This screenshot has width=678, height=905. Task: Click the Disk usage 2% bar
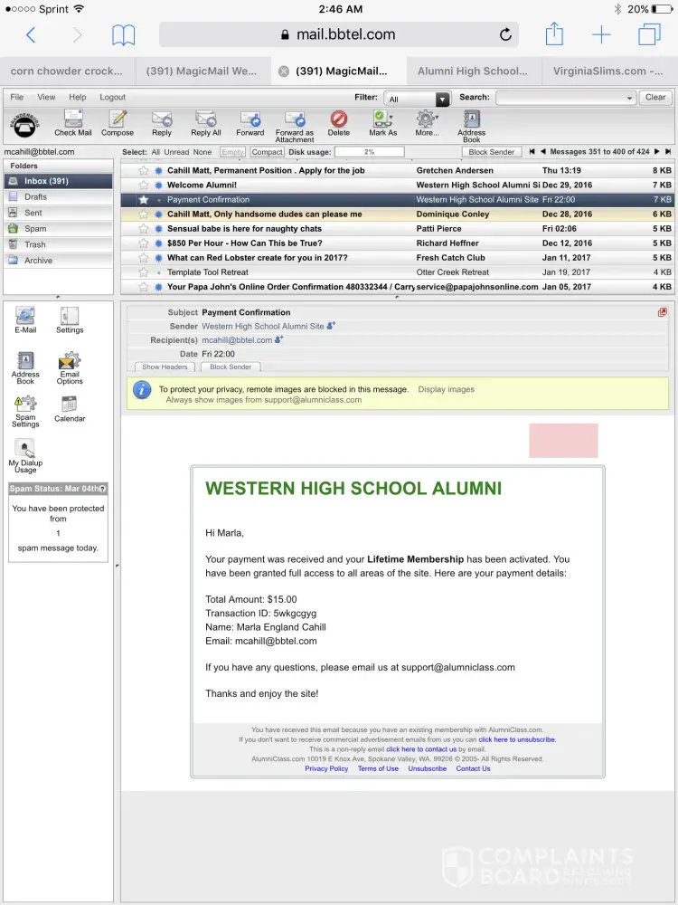tap(370, 152)
